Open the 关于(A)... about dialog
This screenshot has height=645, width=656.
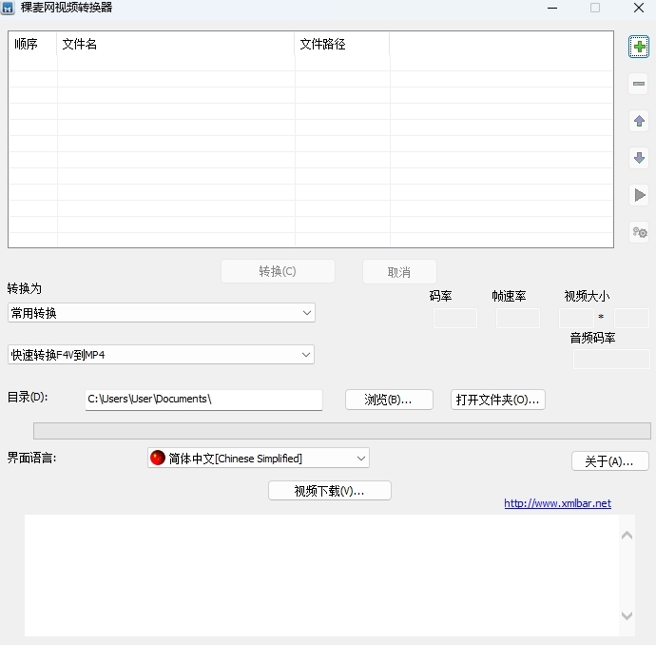point(609,461)
